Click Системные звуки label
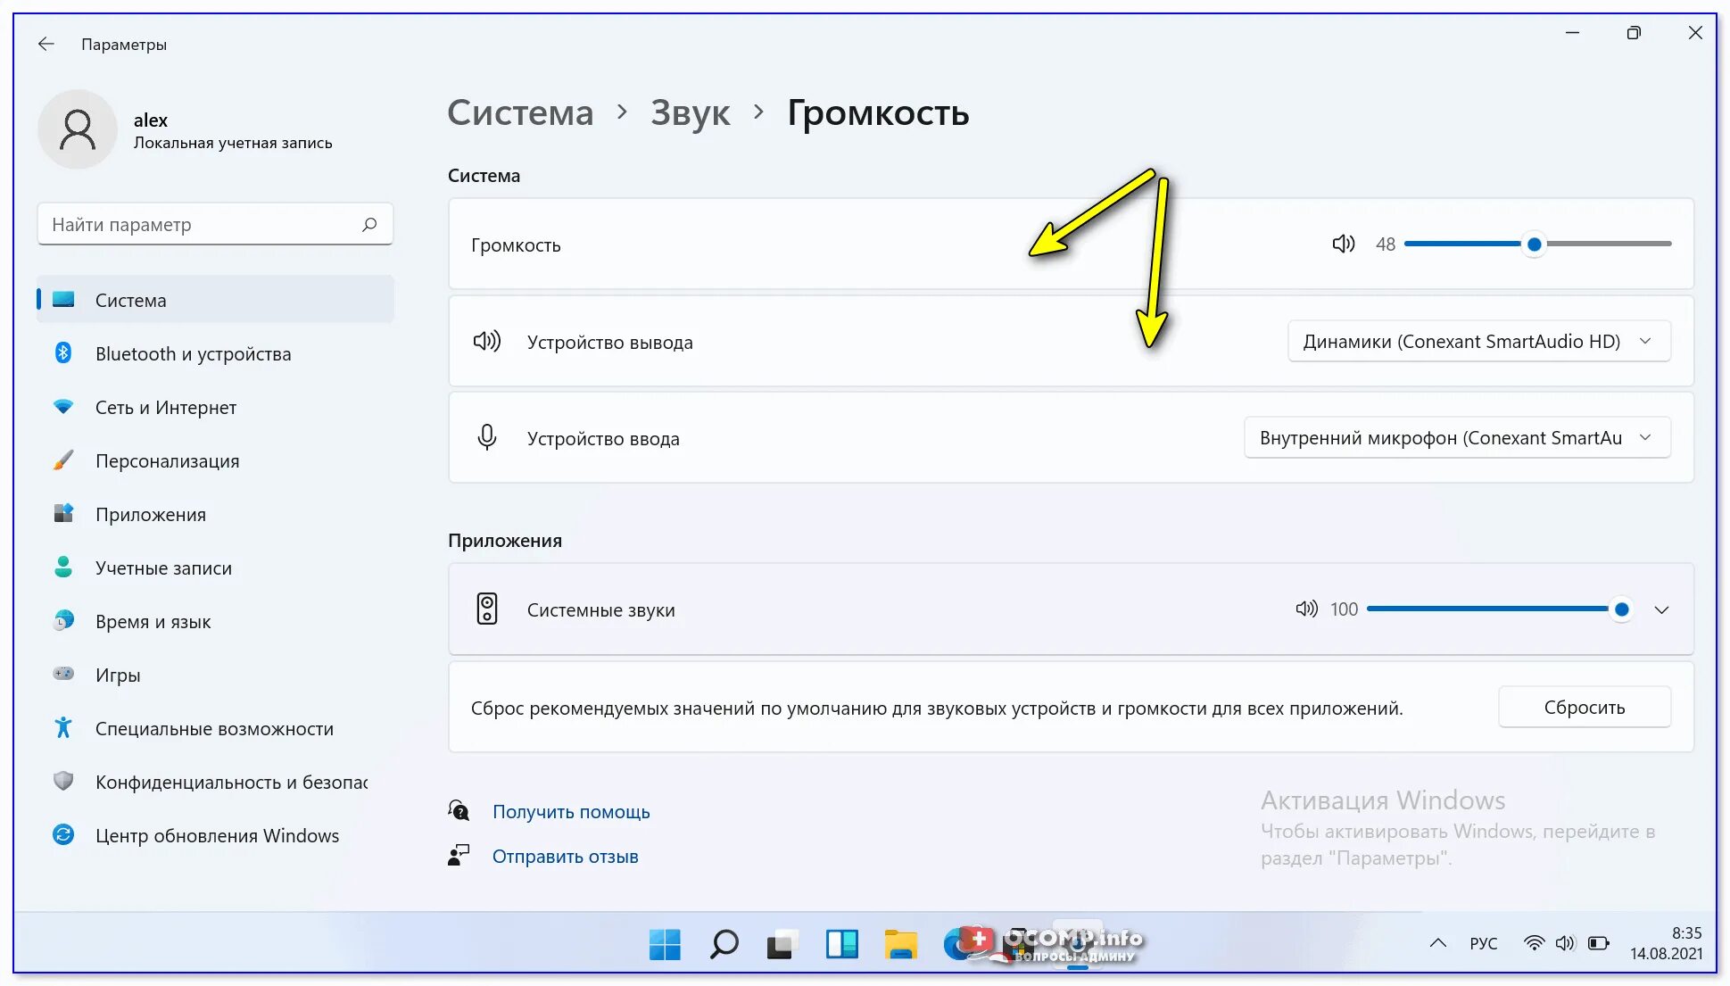This screenshot has width=1730, height=986. click(x=600, y=609)
